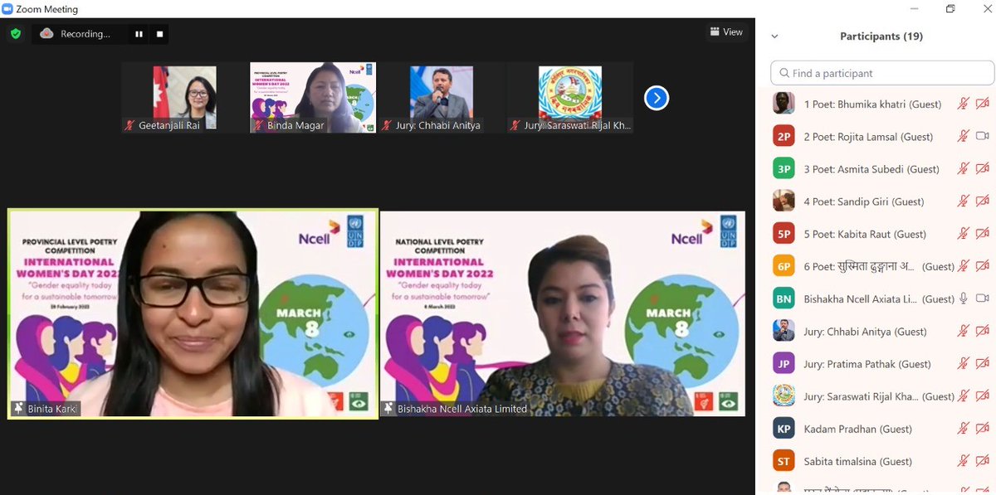Screen dimensions: 996x495
Task: Select participant 3 Poet: Asmita Subedi
Action: 871,169
